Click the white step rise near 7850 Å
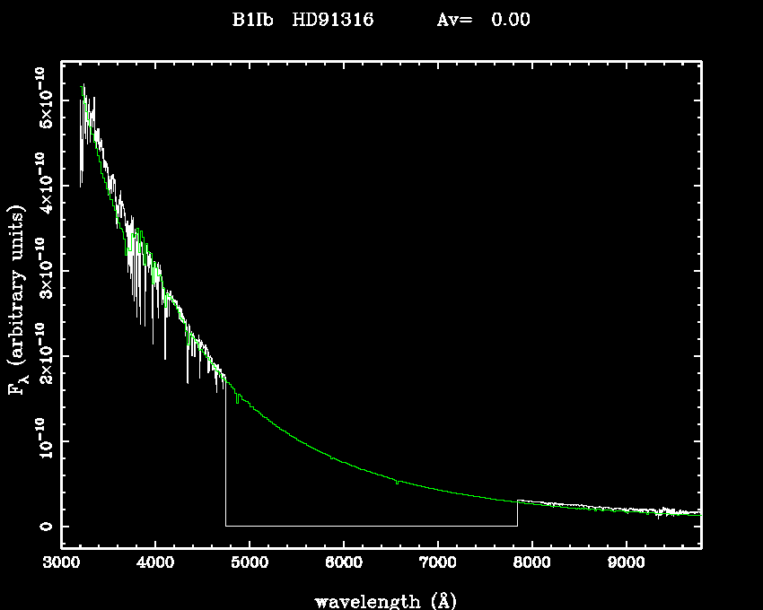Viewport: 763px width, 610px height. (x=517, y=512)
